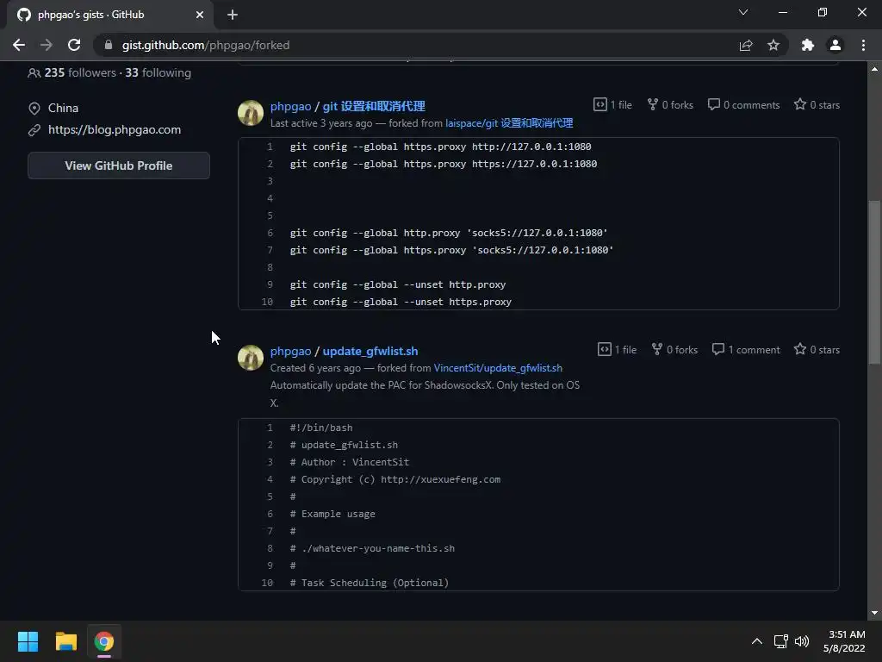Screen dimensions: 882x662
Task: Click the browser back arrow
Action: 19,45
